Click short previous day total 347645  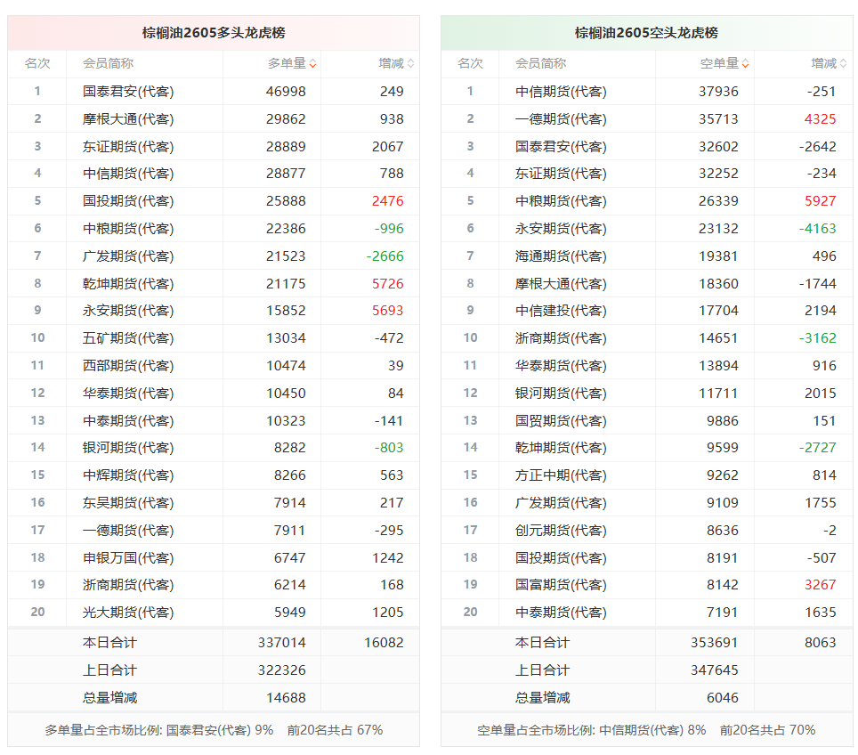point(715,670)
